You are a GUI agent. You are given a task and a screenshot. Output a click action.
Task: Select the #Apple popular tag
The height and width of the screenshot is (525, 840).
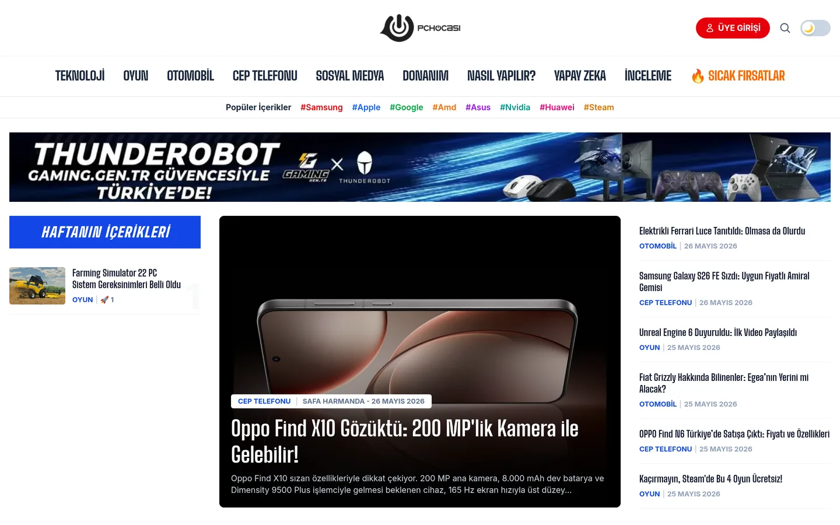pos(366,107)
